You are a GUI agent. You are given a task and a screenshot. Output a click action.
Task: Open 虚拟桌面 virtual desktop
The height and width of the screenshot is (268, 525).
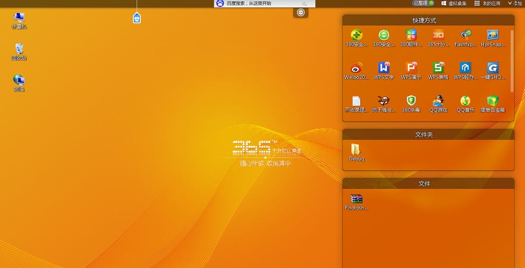(454, 4)
